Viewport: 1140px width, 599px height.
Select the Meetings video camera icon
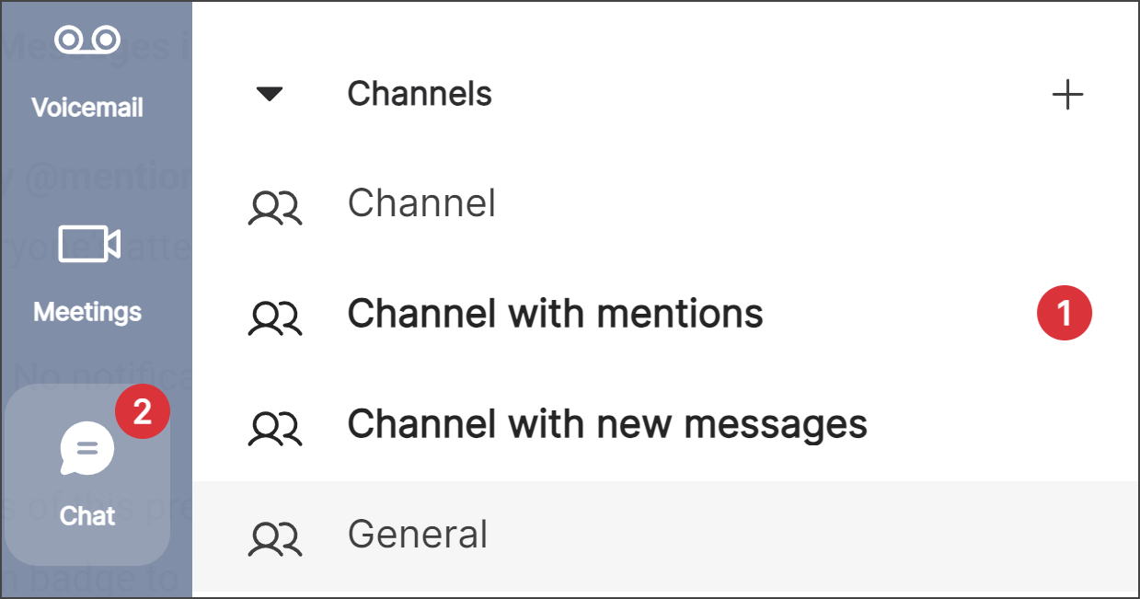click(x=87, y=244)
